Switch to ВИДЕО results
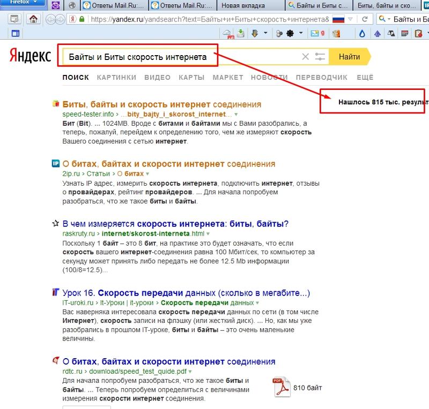429x409 pixels. click(157, 78)
